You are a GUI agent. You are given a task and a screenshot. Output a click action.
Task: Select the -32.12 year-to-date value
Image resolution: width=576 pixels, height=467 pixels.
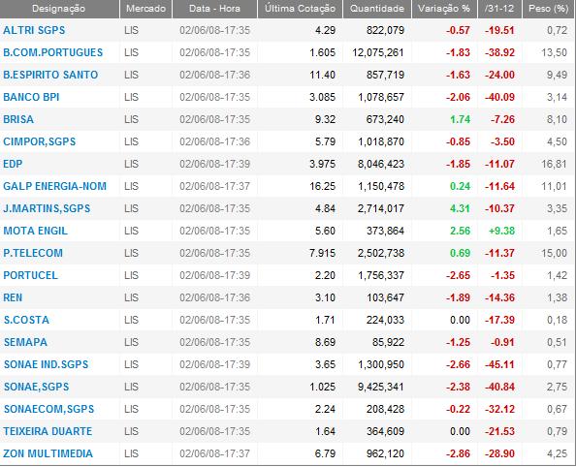tap(499, 409)
